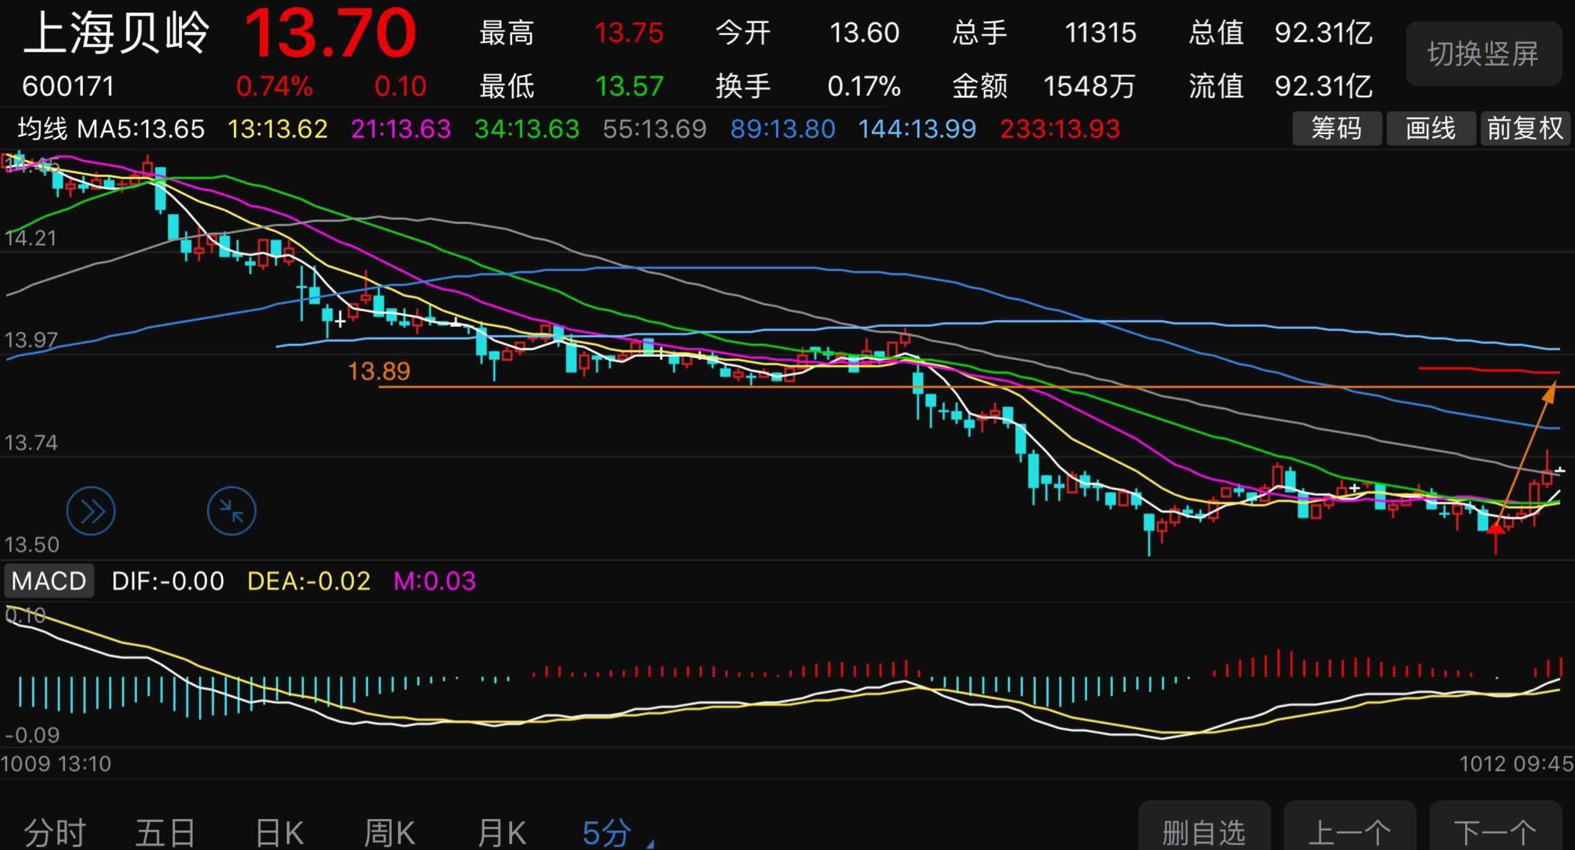Viewport: 1575px width, 850px height.
Task: Click the red 233:13.93 moving average value
Action: tap(1060, 129)
